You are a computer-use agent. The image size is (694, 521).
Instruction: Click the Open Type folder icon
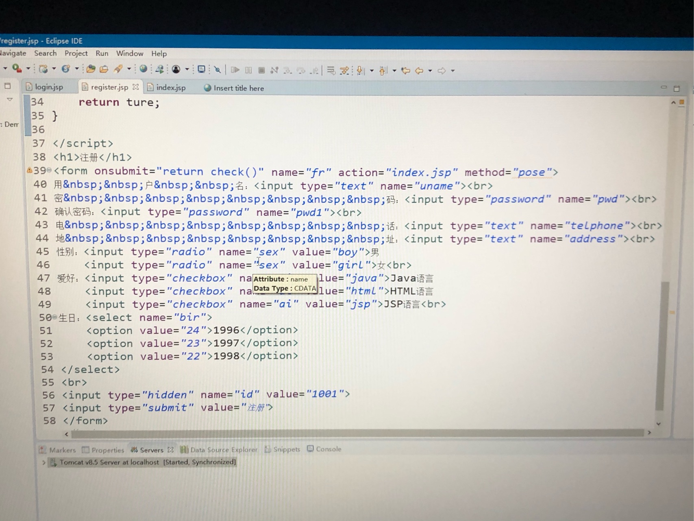tap(91, 69)
